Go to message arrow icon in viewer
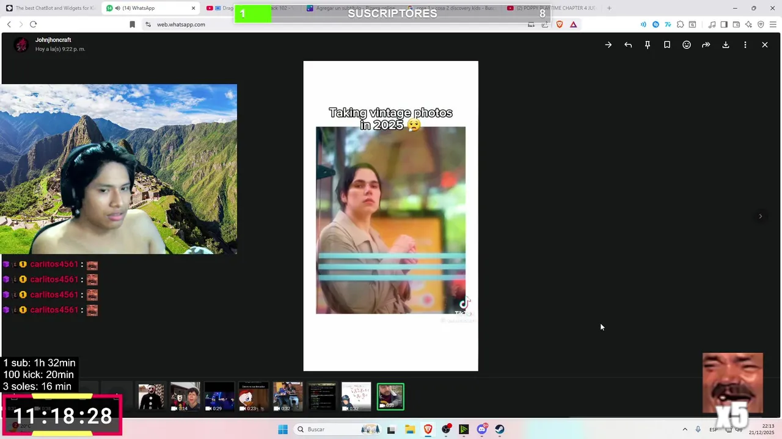Image resolution: width=782 pixels, height=439 pixels. pyautogui.click(x=608, y=45)
